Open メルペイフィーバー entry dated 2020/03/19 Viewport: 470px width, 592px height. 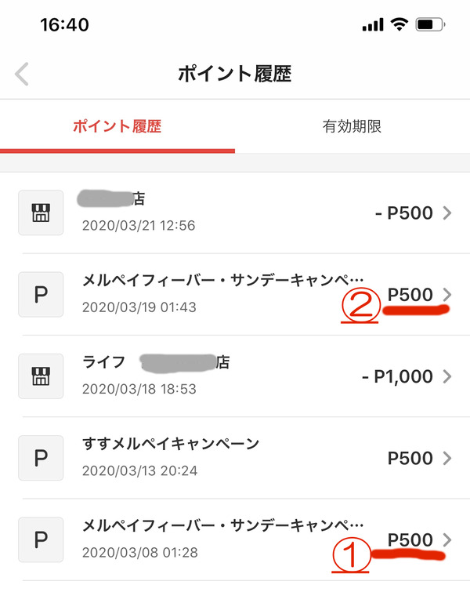pyautogui.click(x=235, y=295)
